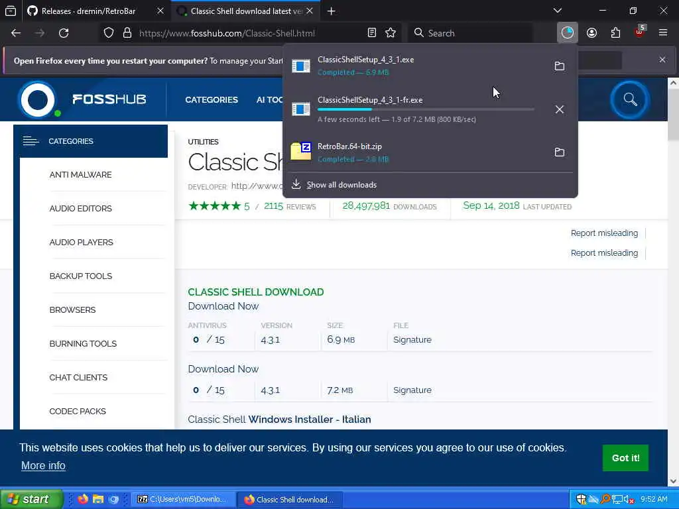Click second Report misleading link

click(604, 253)
